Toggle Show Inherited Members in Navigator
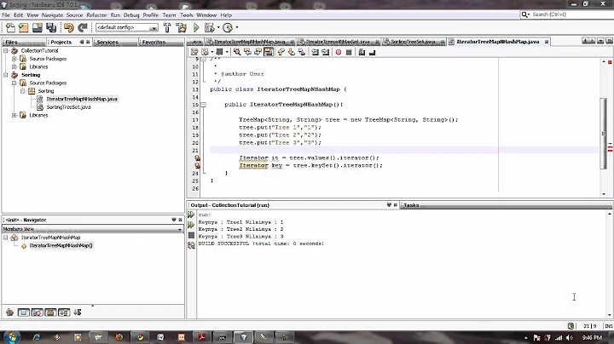The width and height of the screenshot is (614, 344). coord(9,312)
